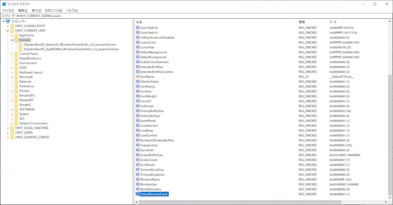Viewport: 393px width, 205px height.
Task: Click the VirtualTerminalLevel value icon
Action: pyautogui.click(x=138, y=194)
